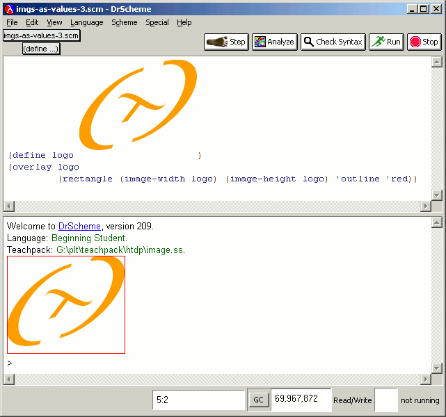Run the program with Run button
The image size is (446, 417).
[x=386, y=42]
